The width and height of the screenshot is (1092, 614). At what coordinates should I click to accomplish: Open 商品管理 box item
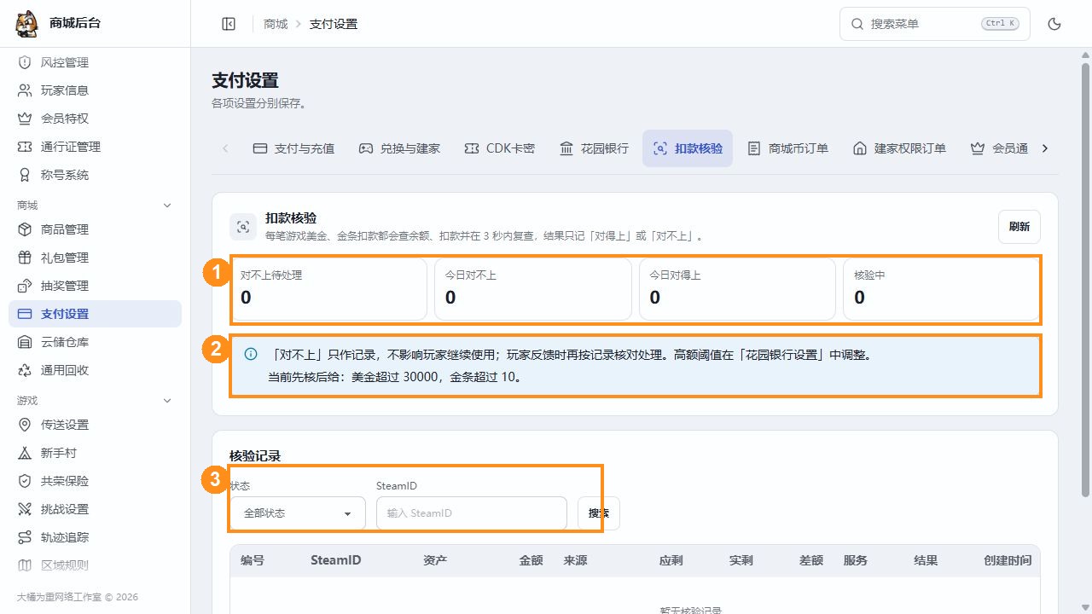tap(95, 229)
